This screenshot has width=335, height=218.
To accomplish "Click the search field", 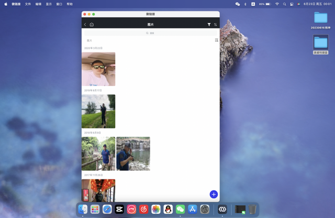I will point(151,33).
